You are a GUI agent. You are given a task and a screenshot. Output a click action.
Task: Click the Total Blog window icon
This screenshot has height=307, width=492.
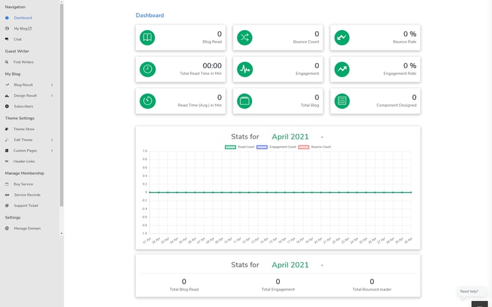[245, 101]
